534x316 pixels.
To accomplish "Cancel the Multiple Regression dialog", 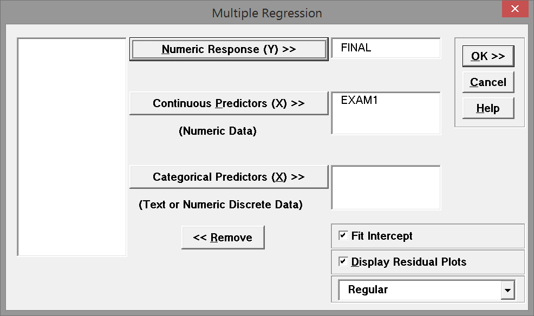I will pos(487,82).
